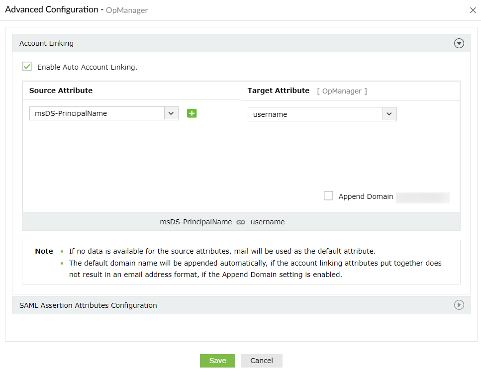Check the Append Domain checkbox
This screenshot has height=374, width=481.
(328, 196)
